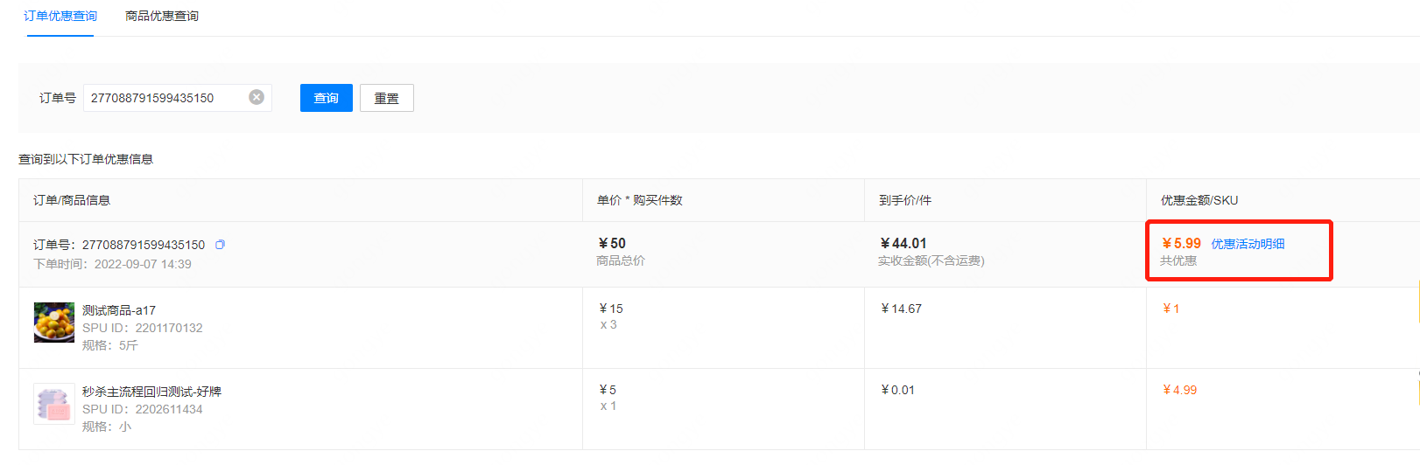Click the 重置 reset button
Viewport: 1420px width, 465px height.
(x=386, y=98)
